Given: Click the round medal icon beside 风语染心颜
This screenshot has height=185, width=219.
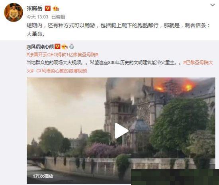Looking at the screenshot, I should (72, 46).
